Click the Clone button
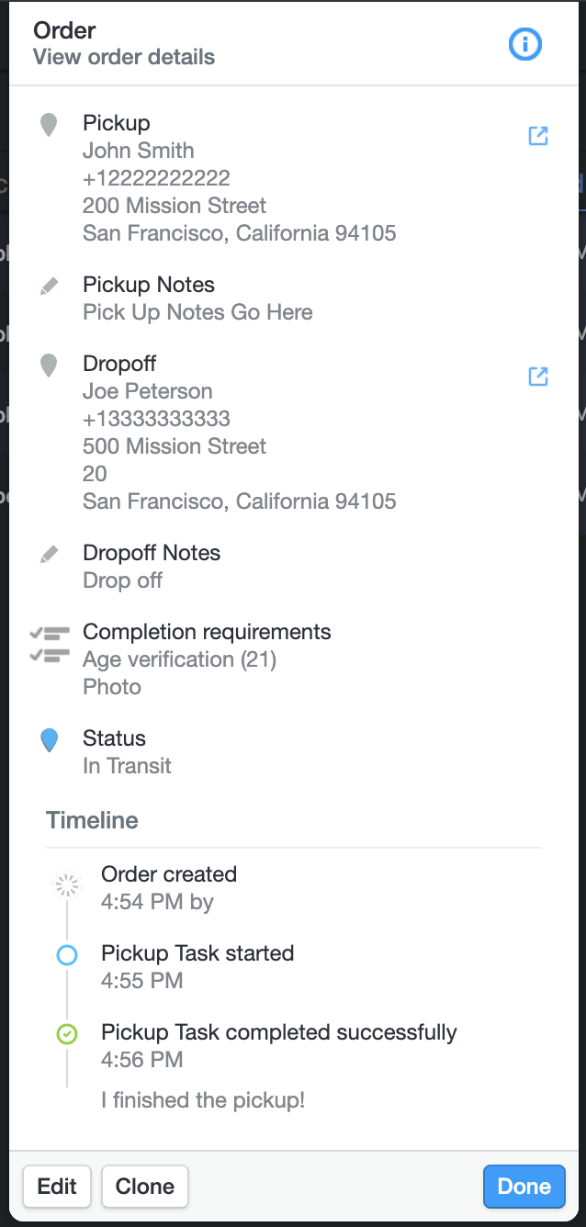This screenshot has width=586, height=1227. [145, 1187]
